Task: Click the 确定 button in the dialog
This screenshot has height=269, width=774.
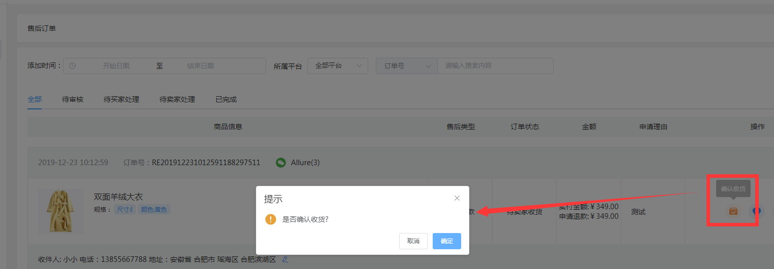Action: pyautogui.click(x=447, y=241)
